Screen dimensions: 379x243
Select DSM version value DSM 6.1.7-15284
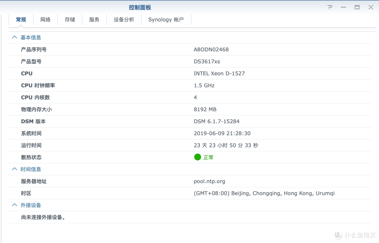click(x=217, y=121)
